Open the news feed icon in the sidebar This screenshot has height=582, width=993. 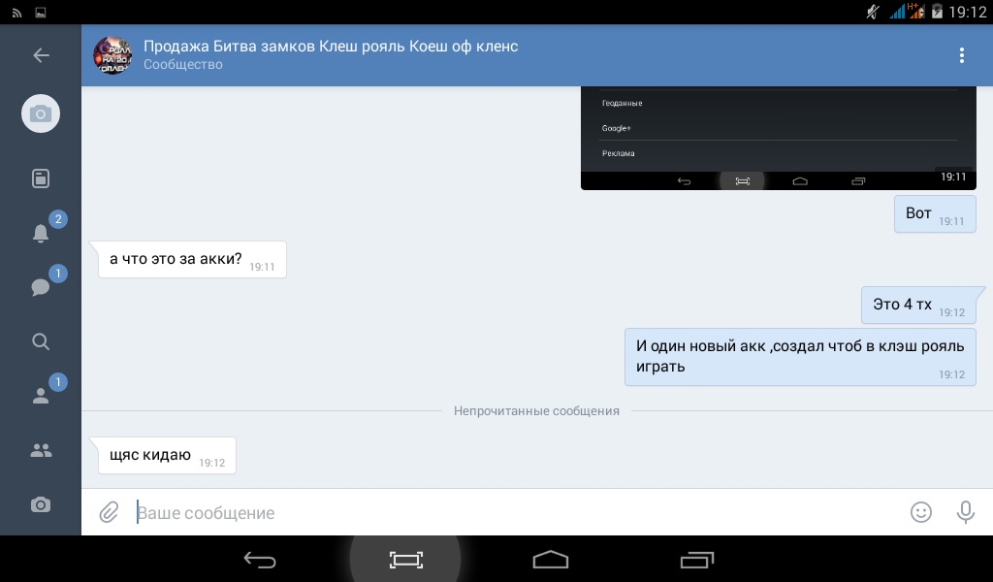point(41,178)
